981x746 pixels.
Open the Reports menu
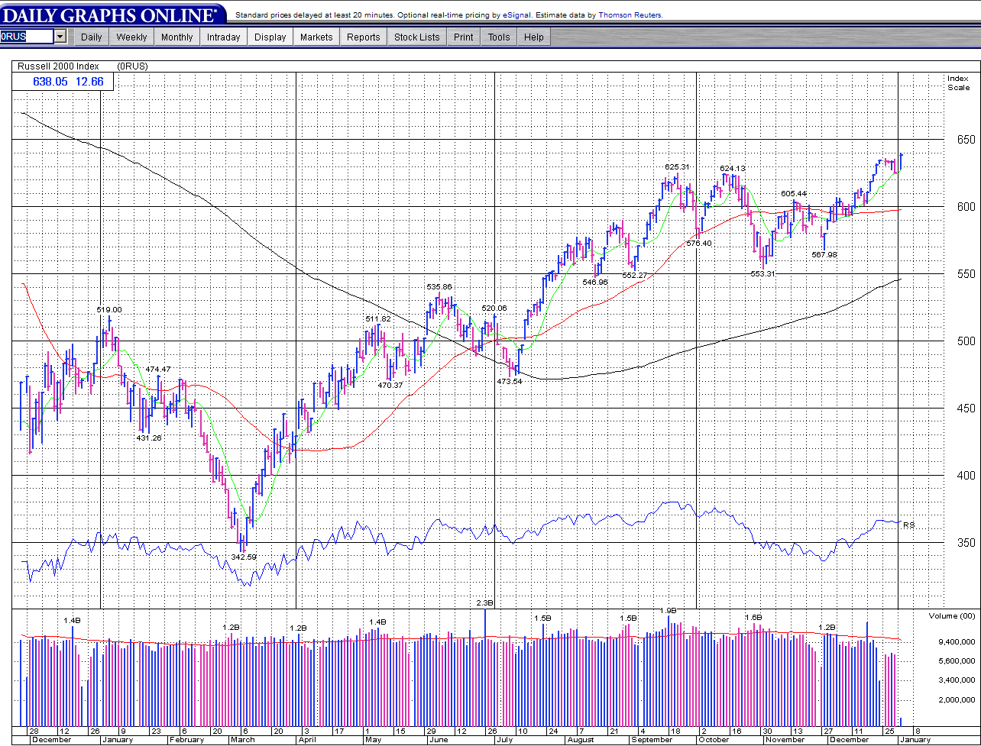[363, 37]
